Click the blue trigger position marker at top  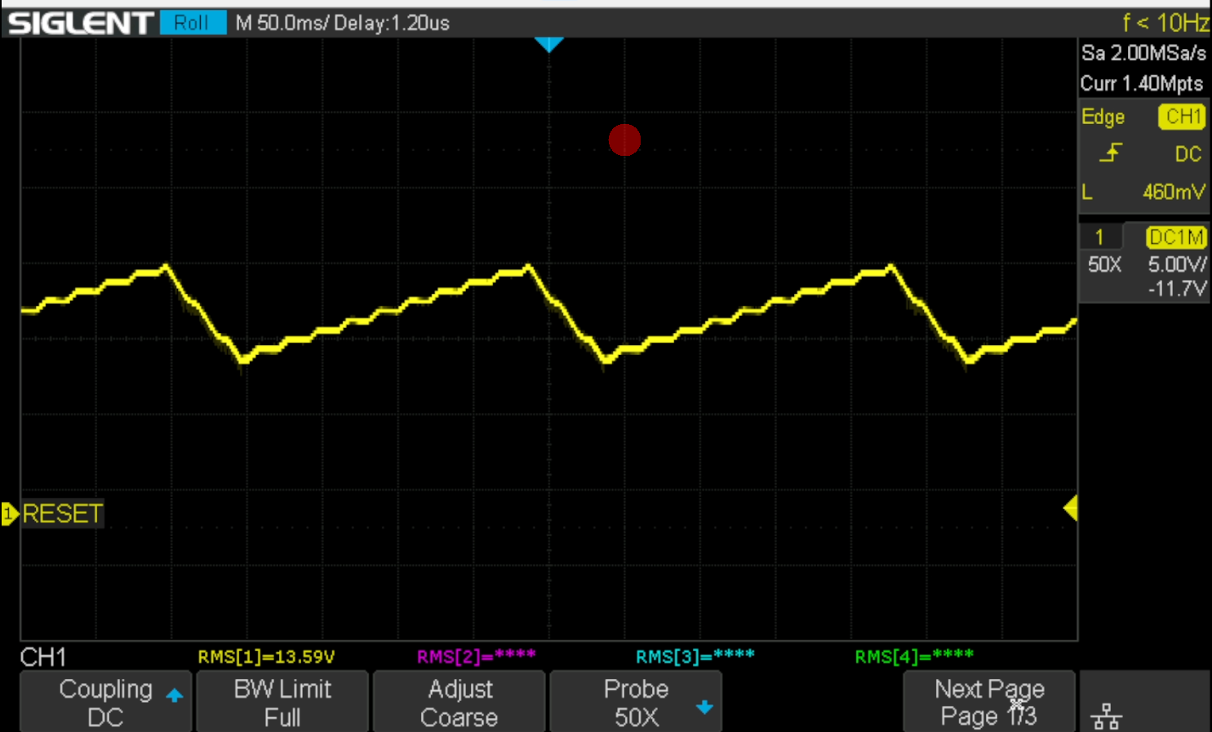point(548,44)
